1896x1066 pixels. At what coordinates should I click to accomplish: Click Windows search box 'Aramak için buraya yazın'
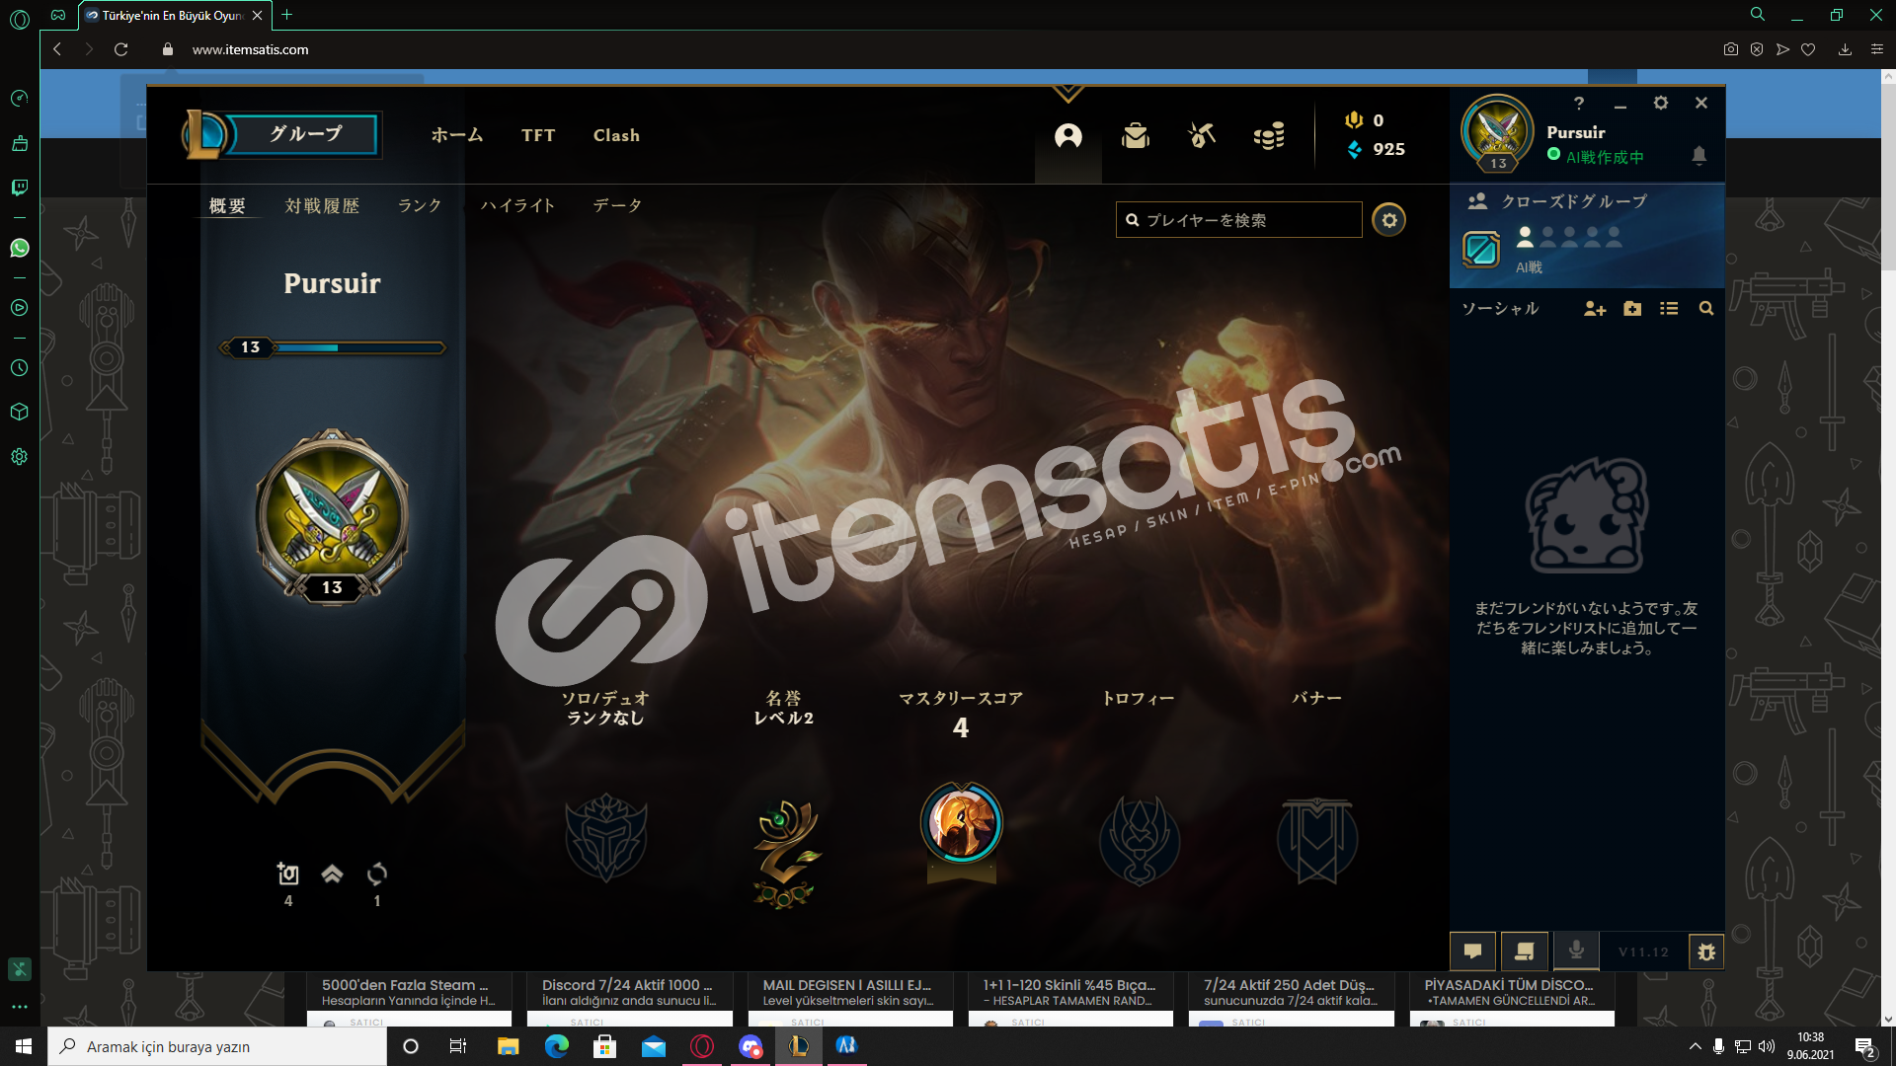(x=217, y=1046)
